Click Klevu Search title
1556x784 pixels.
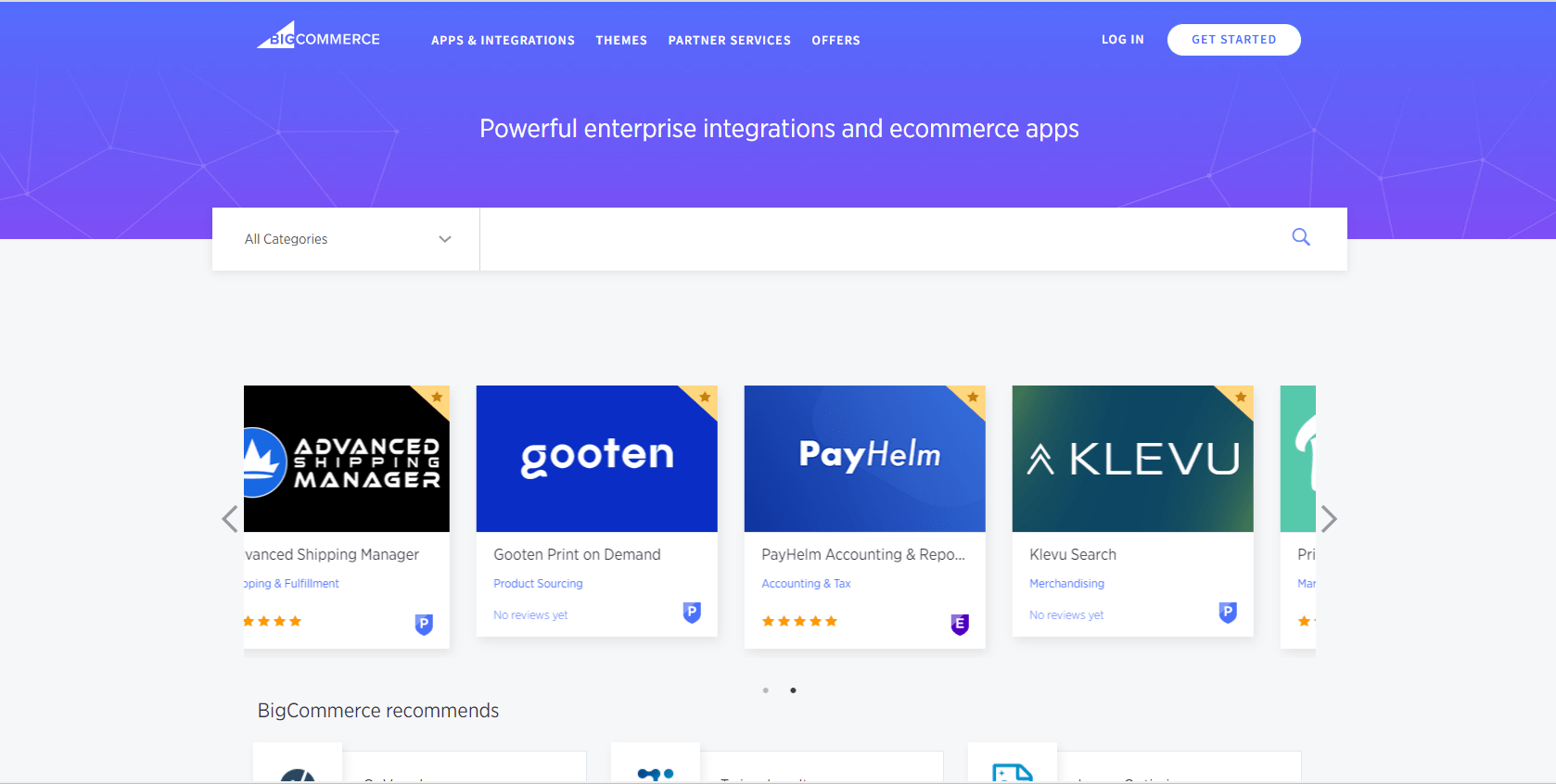point(1073,554)
